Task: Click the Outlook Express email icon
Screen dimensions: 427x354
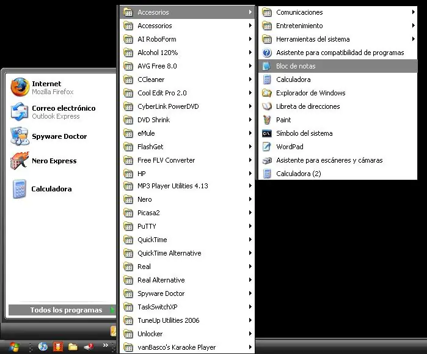Action: click(x=20, y=111)
